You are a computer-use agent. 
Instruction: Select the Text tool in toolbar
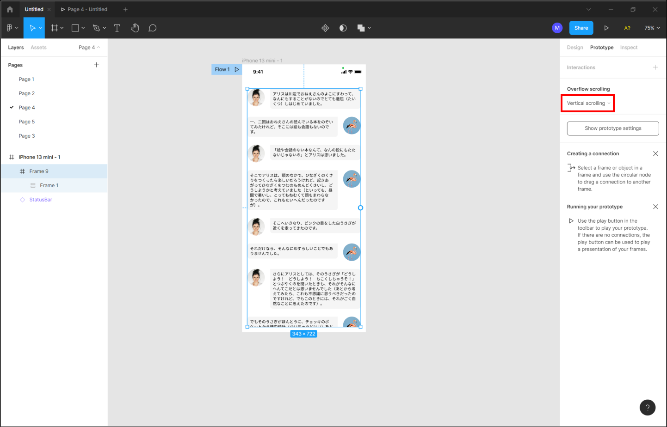(x=117, y=28)
